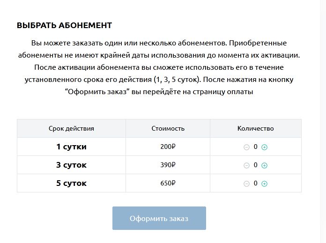The height and width of the screenshot is (243, 326).
Task: Click minus icon in 5 суток row
Action: coord(246,184)
